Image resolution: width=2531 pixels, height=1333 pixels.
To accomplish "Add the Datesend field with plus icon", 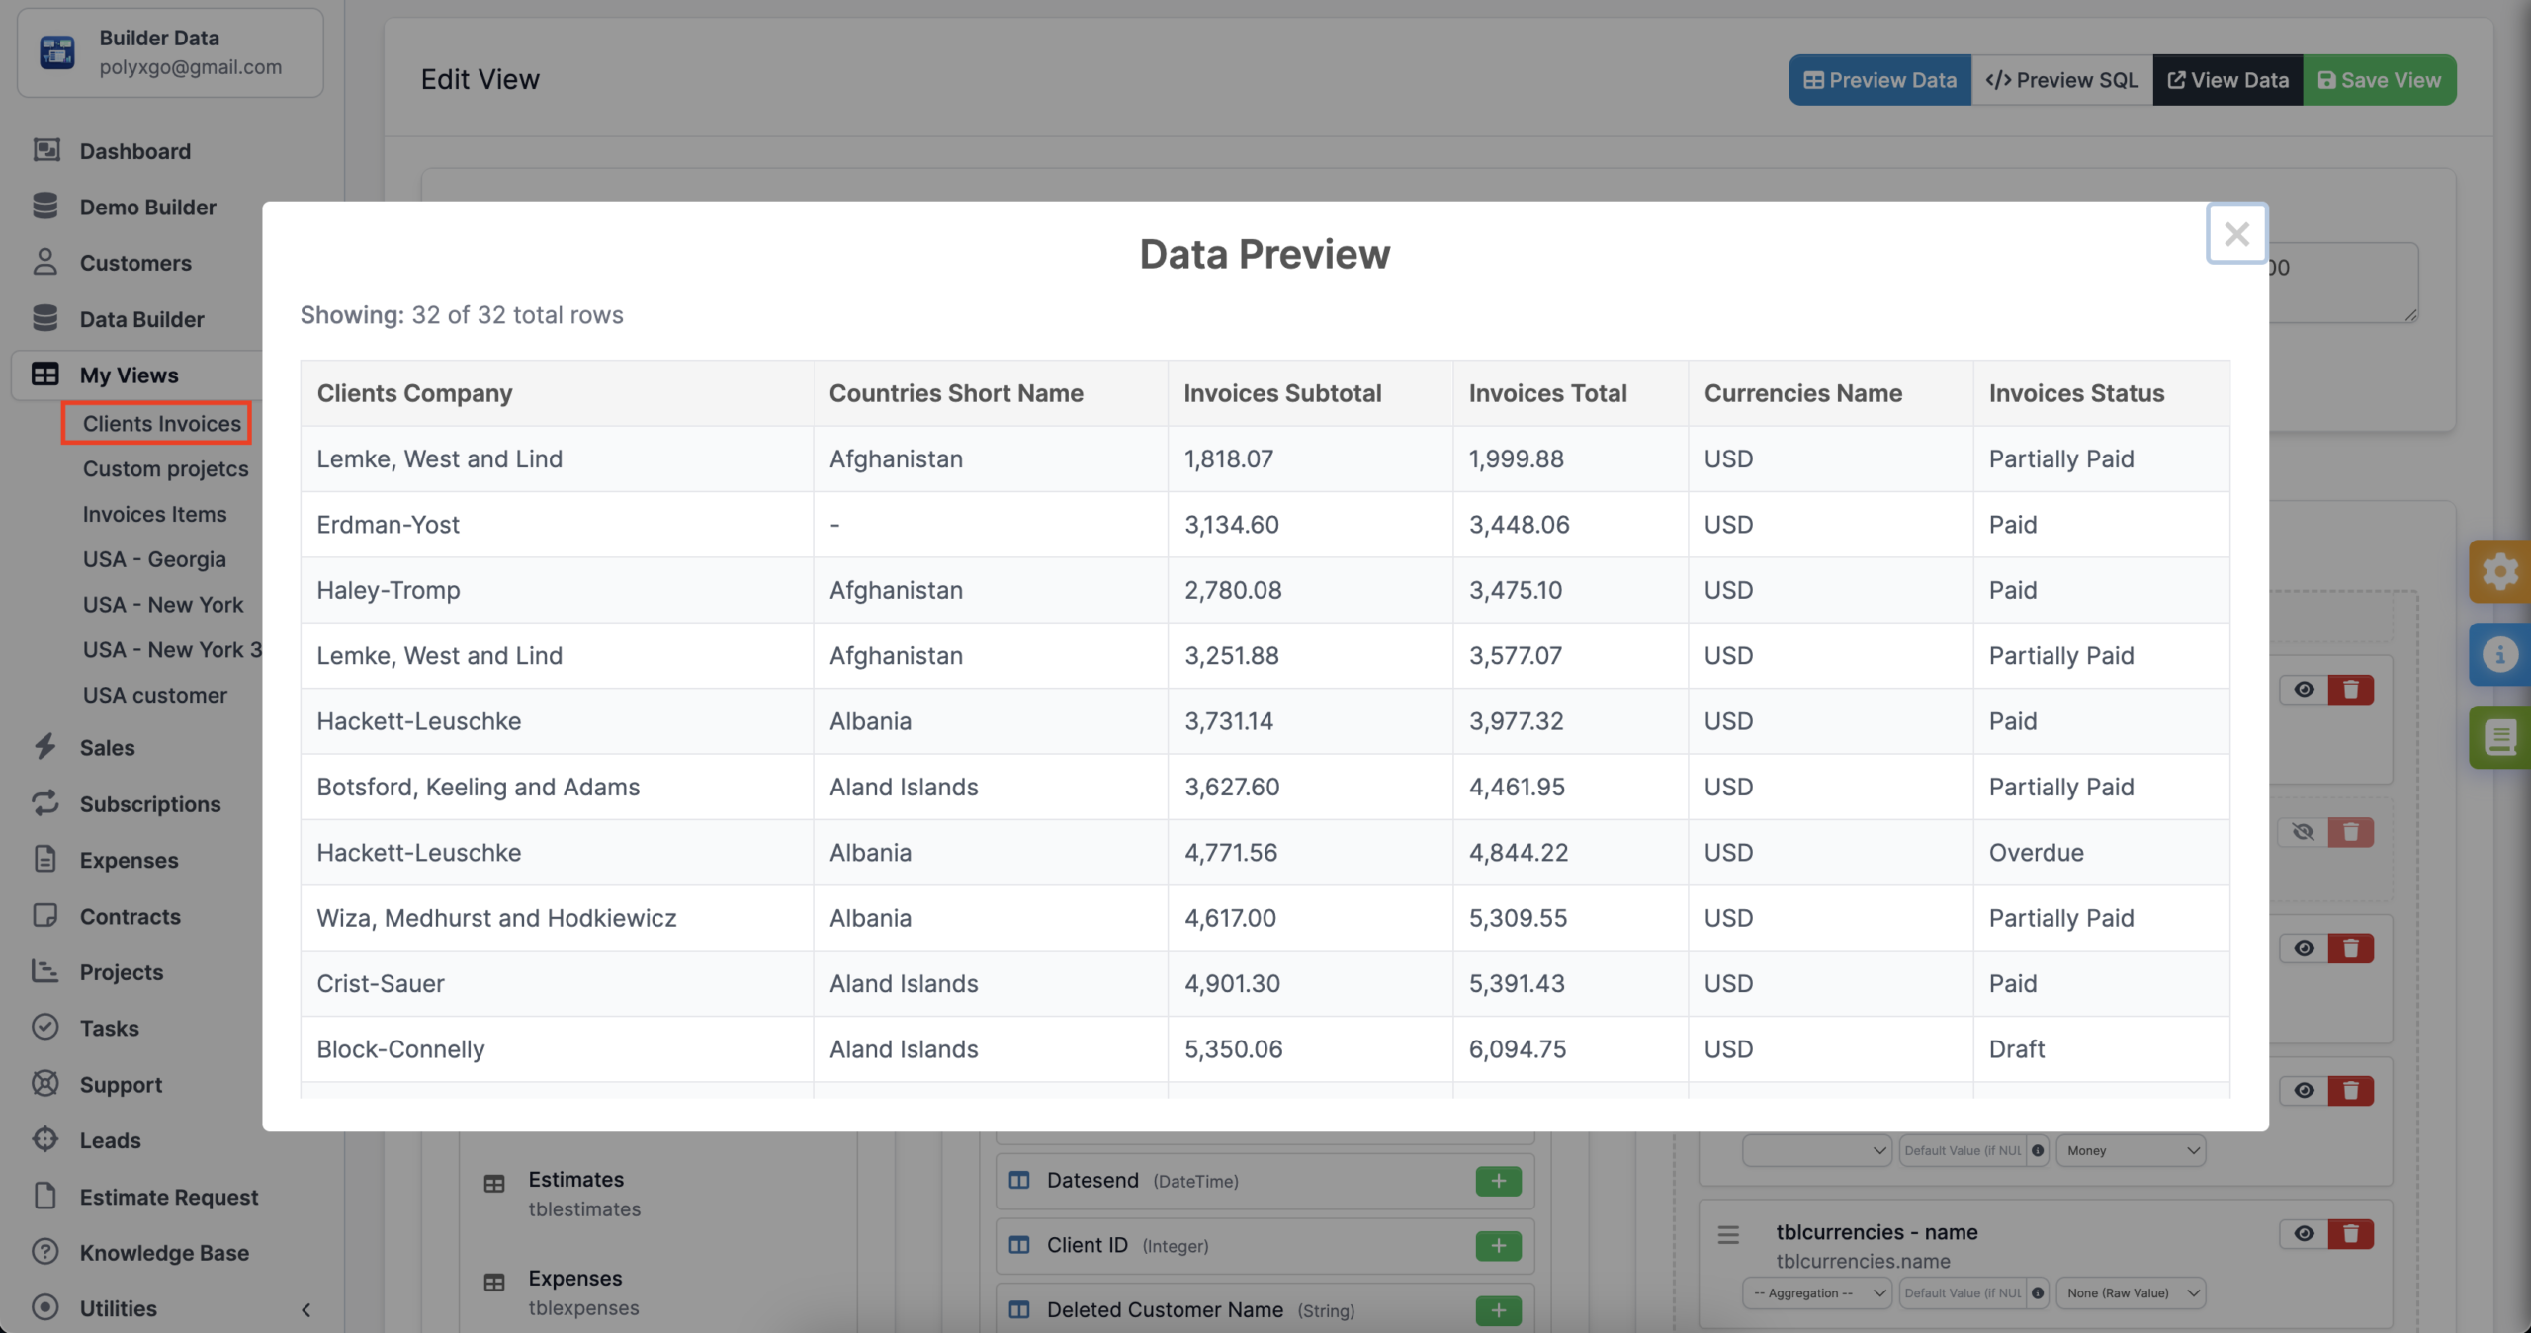I will click(x=1498, y=1181).
